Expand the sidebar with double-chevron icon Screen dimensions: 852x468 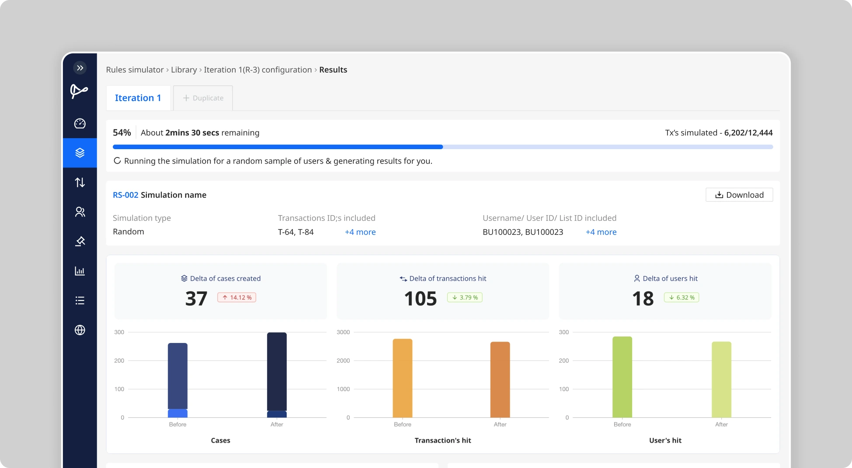tap(80, 68)
